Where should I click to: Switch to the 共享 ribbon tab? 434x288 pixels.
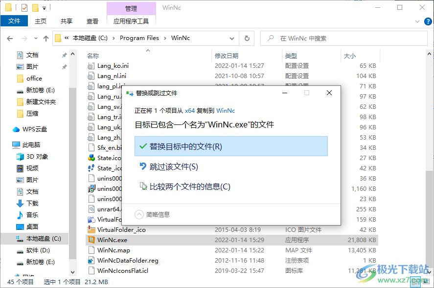(67, 21)
